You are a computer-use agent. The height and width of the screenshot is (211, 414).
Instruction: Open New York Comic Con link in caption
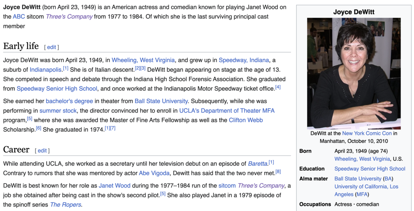click(x=367, y=133)
